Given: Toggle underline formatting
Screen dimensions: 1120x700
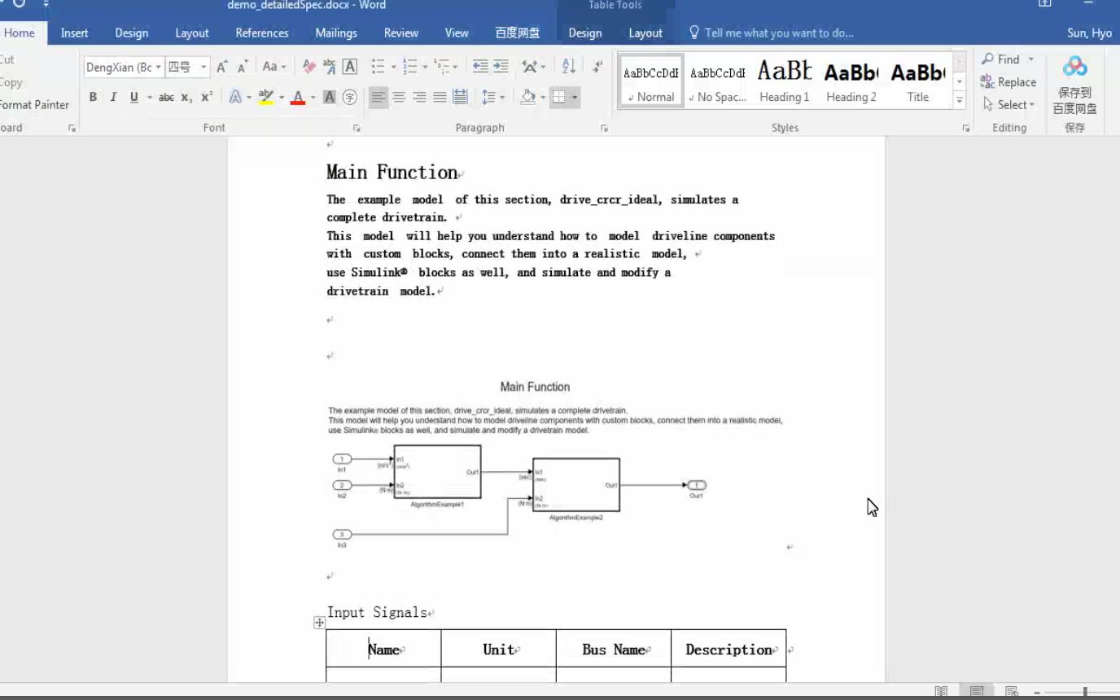Looking at the screenshot, I should pos(134,97).
